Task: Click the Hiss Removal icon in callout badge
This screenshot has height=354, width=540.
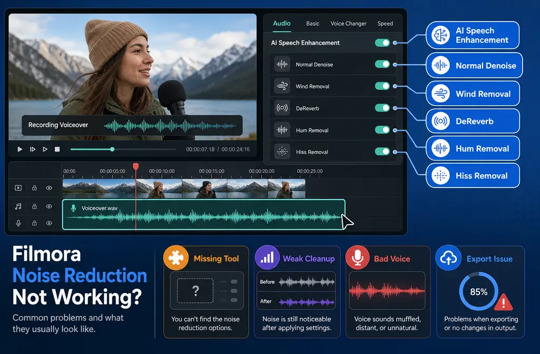Action: [x=441, y=175]
